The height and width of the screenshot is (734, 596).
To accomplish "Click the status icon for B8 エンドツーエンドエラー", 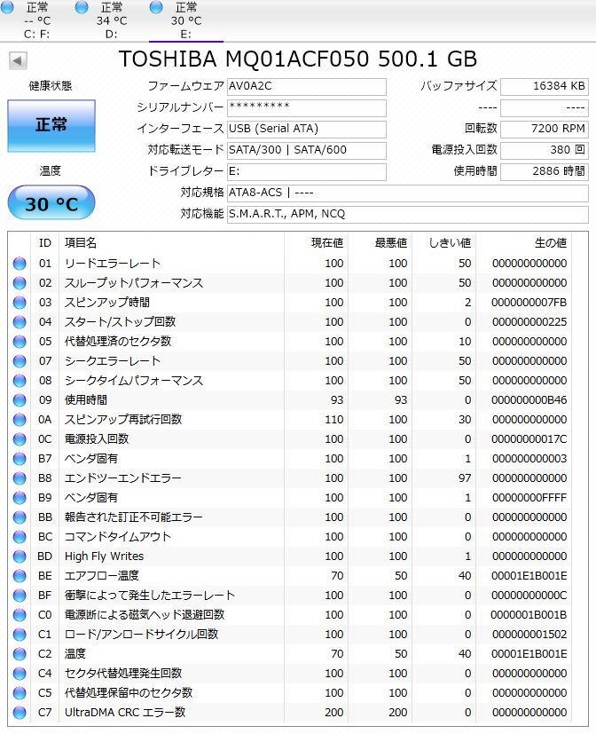I will pyautogui.click(x=20, y=478).
